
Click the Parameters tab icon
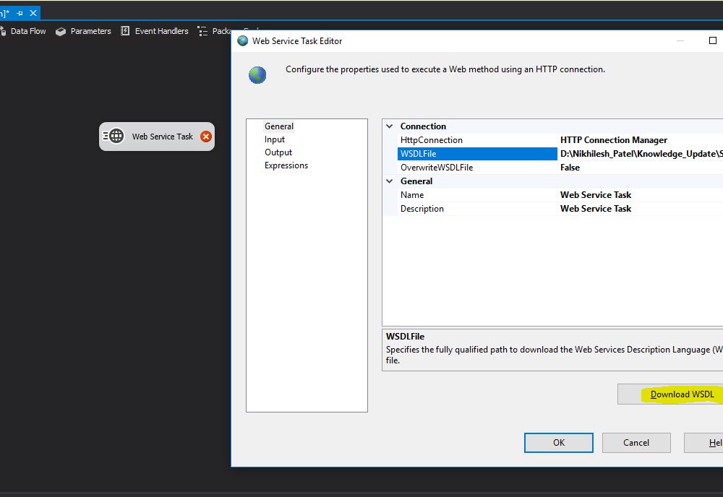coord(61,31)
